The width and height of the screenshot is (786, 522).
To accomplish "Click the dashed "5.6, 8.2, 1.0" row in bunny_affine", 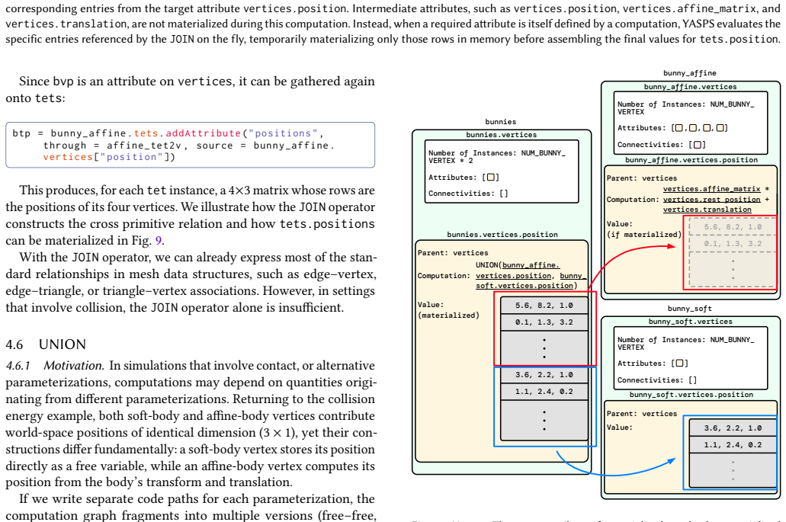I will click(733, 227).
